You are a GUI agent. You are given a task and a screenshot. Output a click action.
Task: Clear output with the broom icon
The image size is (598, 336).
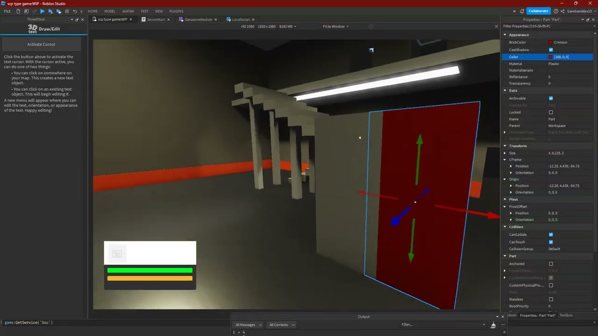(493, 325)
